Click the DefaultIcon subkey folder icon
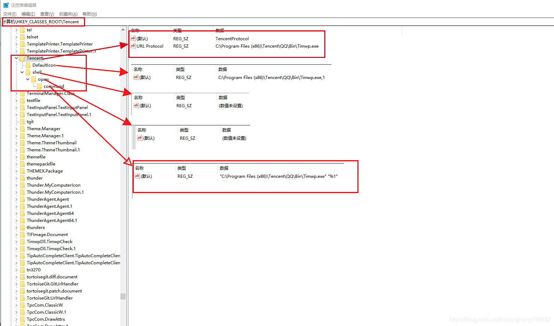Viewport: 554px width, 326px height. [28, 65]
